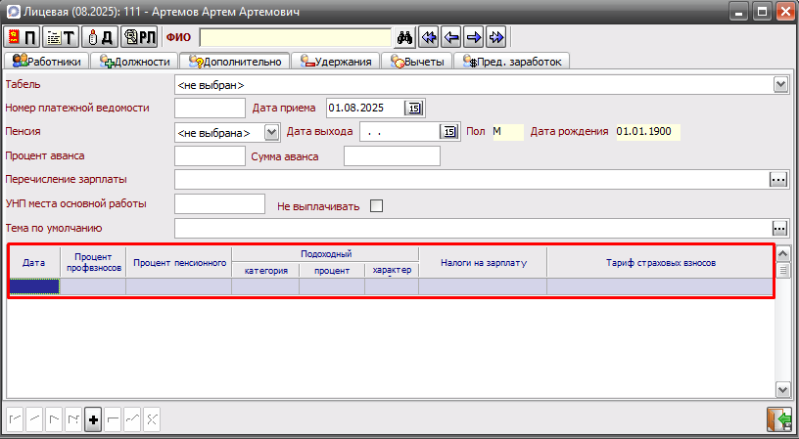Click the exit door icon

coord(778,419)
